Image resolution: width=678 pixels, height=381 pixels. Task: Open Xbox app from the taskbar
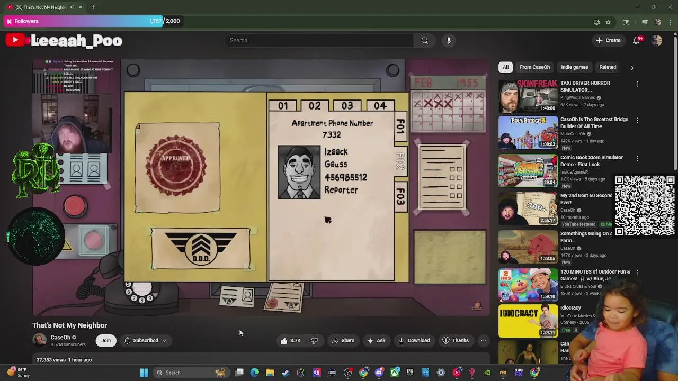pos(395,373)
